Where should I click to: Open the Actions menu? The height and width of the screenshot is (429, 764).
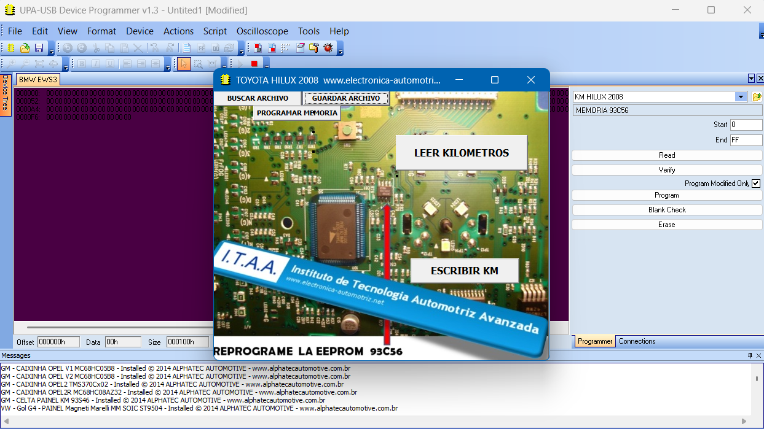pyautogui.click(x=178, y=31)
